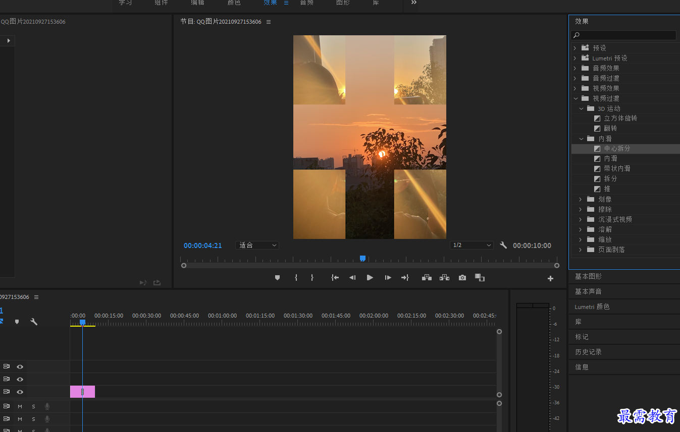Click the Mark In button
The width and height of the screenshot is (680, 432).
click(296, 278)
